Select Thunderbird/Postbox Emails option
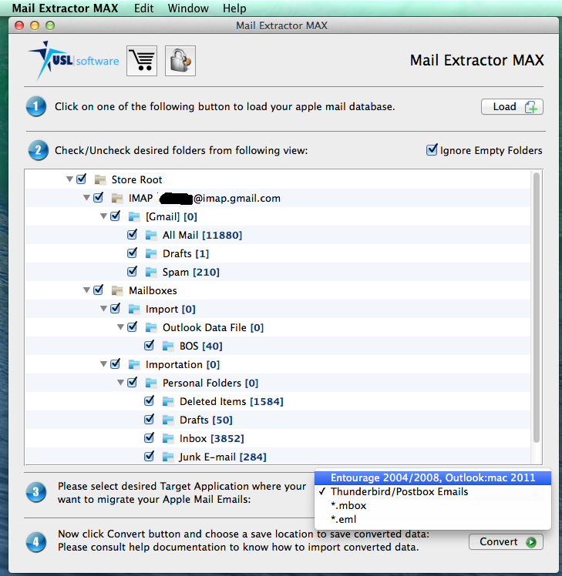This screenshot has width=562, height=576. point(433,492)
